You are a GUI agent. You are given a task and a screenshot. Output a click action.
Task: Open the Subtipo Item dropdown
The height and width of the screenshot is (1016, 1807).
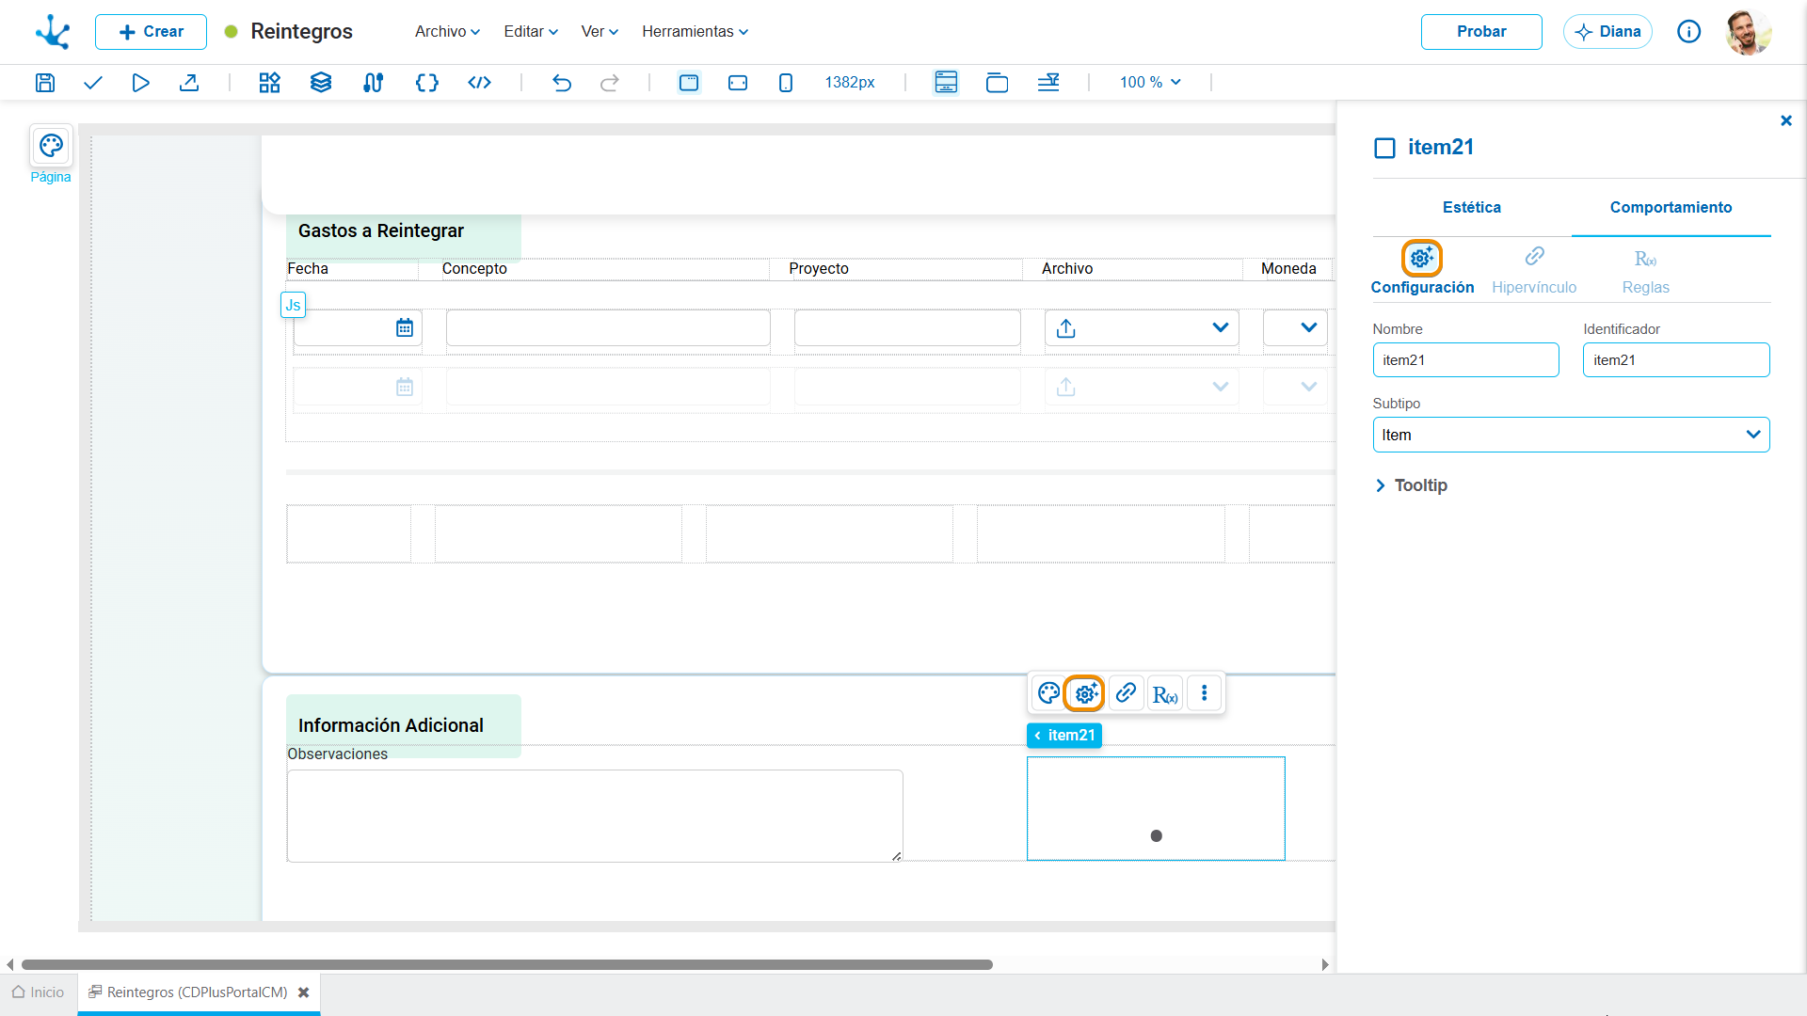tap(1571, 435)
